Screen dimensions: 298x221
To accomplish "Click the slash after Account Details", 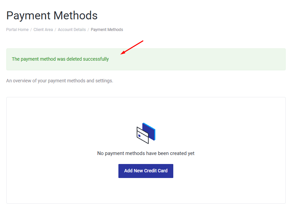I will [x=88, y=30].
